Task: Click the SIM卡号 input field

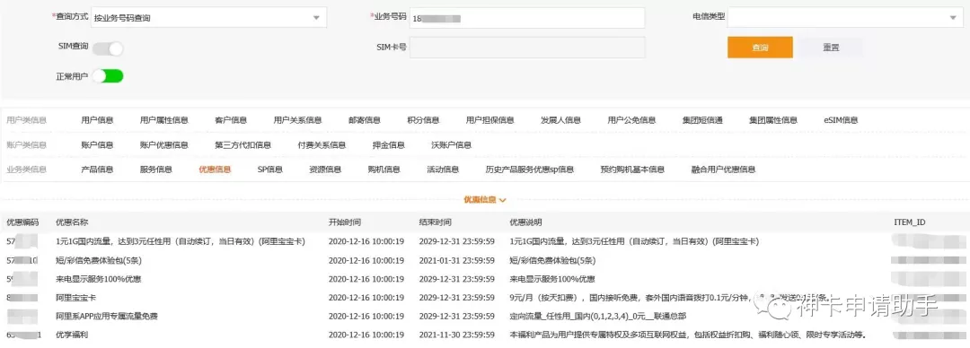Action: point(527,48)
